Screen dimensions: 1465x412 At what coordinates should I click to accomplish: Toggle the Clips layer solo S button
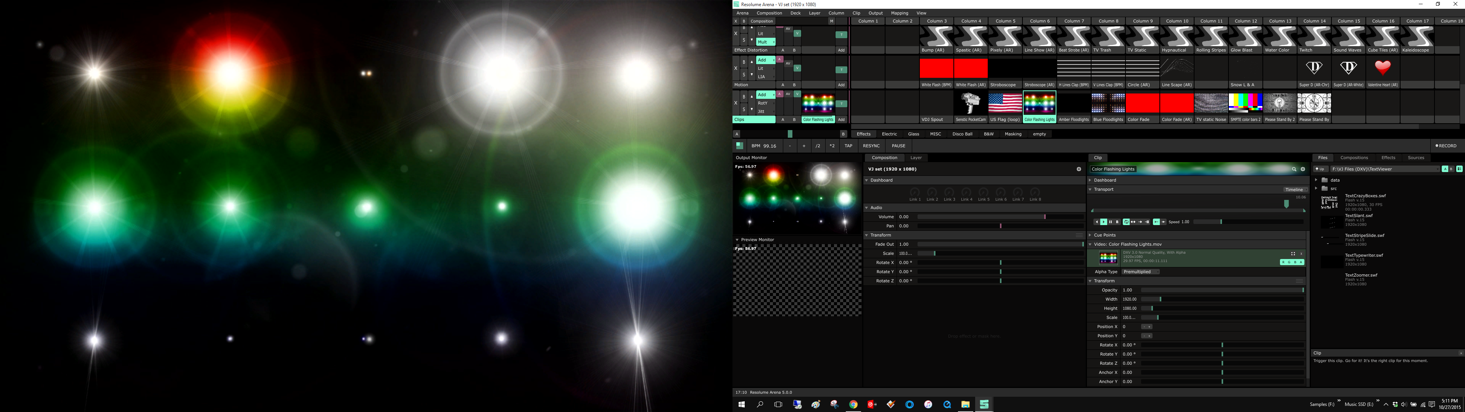[x=744, y=109]
